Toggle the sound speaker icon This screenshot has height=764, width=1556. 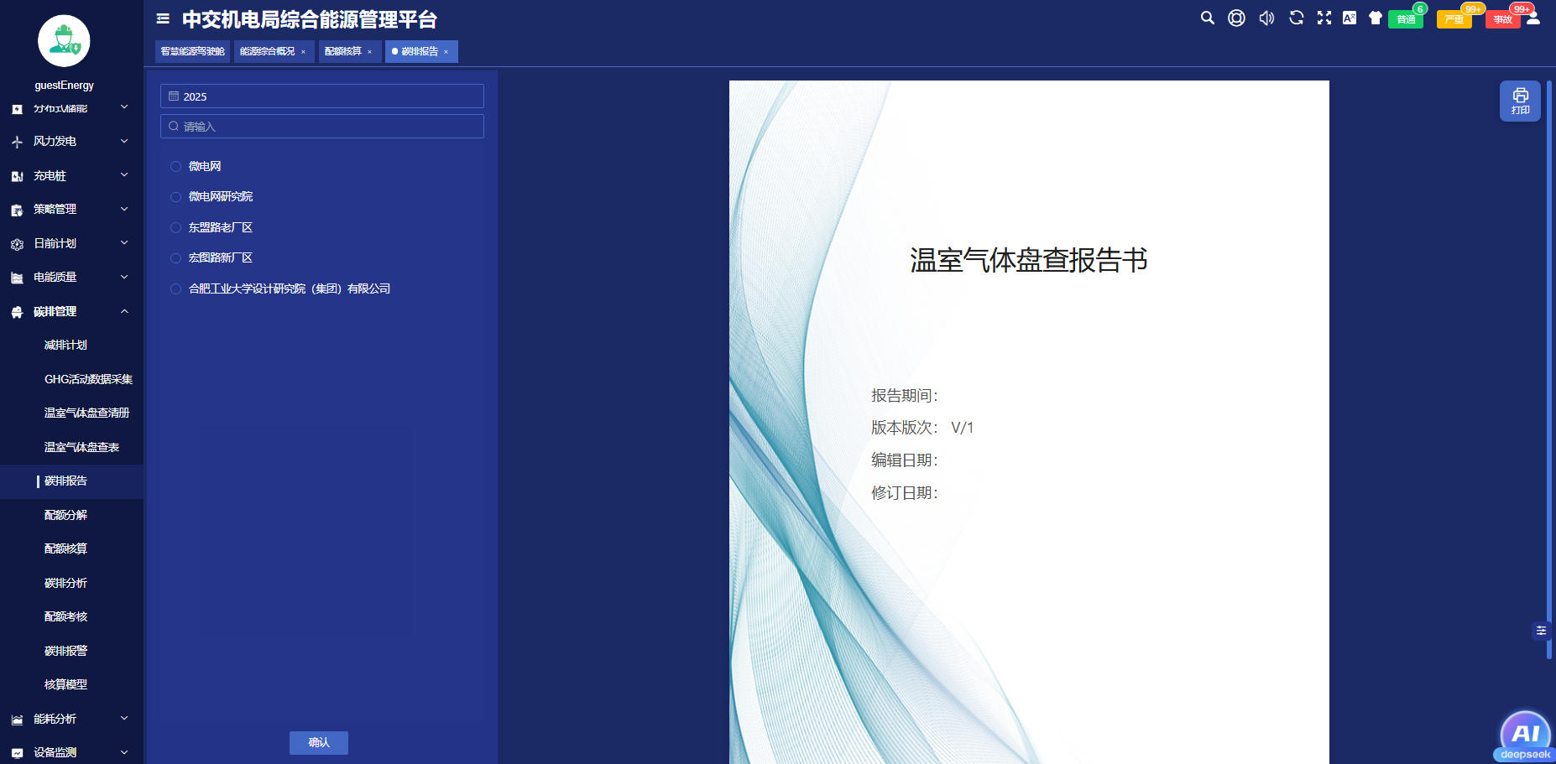click(x=1266, y=18)
